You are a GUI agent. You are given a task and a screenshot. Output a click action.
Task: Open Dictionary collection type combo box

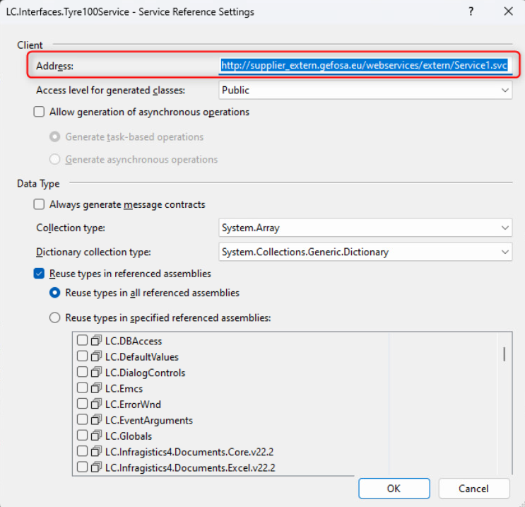pyautogui.click(x=365, y=252)
